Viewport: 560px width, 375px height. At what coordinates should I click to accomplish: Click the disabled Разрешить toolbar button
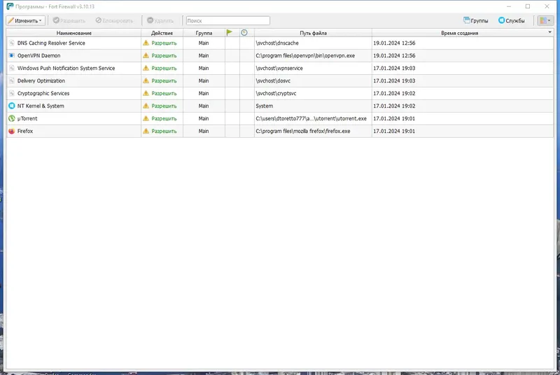(69, 21)
